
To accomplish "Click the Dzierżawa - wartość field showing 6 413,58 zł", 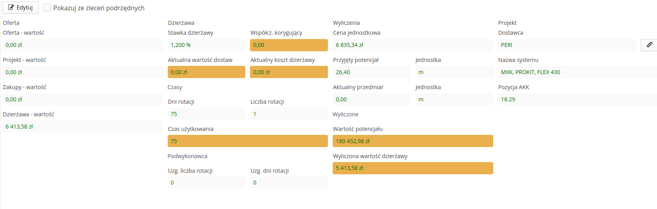I will pyautogui.click(x=82, y=127).
